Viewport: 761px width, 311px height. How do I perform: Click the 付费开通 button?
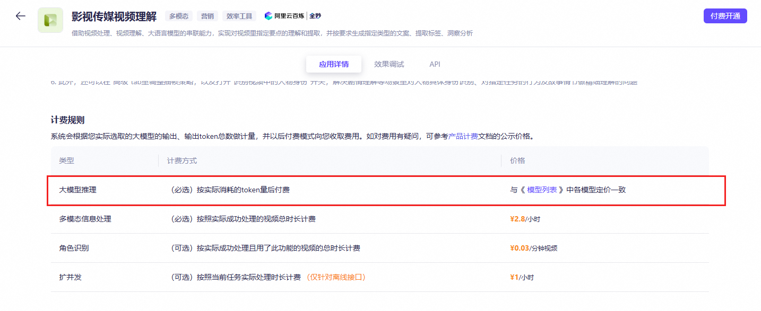[725, 16]
